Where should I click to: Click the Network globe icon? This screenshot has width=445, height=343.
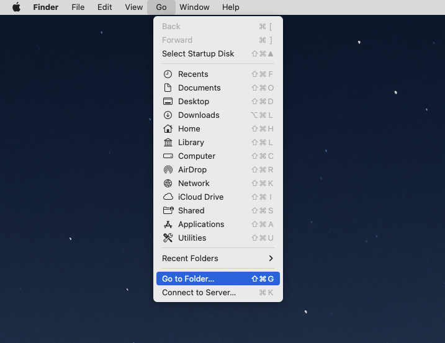(168, 183)
